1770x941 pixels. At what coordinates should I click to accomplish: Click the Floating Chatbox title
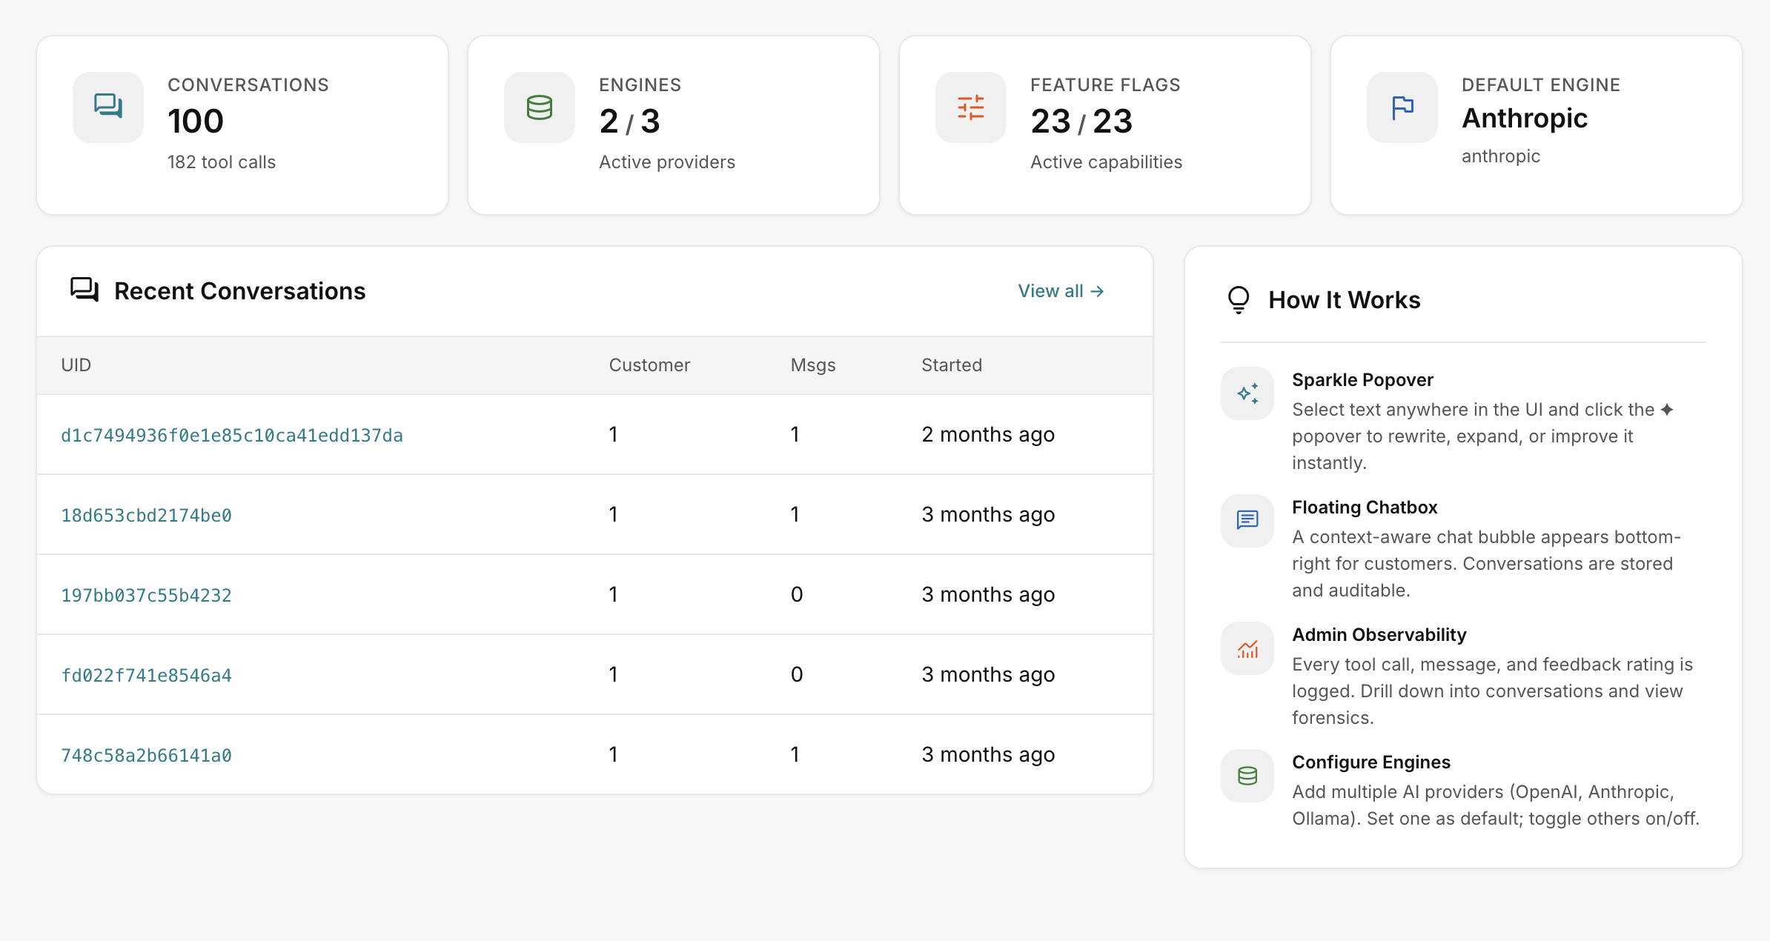[1365, 508]
